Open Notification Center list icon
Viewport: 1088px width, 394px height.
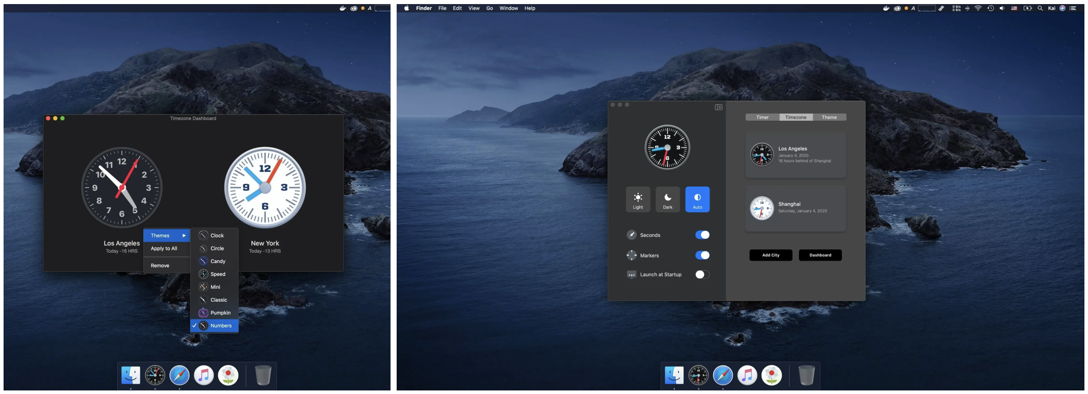point(1073,8)
